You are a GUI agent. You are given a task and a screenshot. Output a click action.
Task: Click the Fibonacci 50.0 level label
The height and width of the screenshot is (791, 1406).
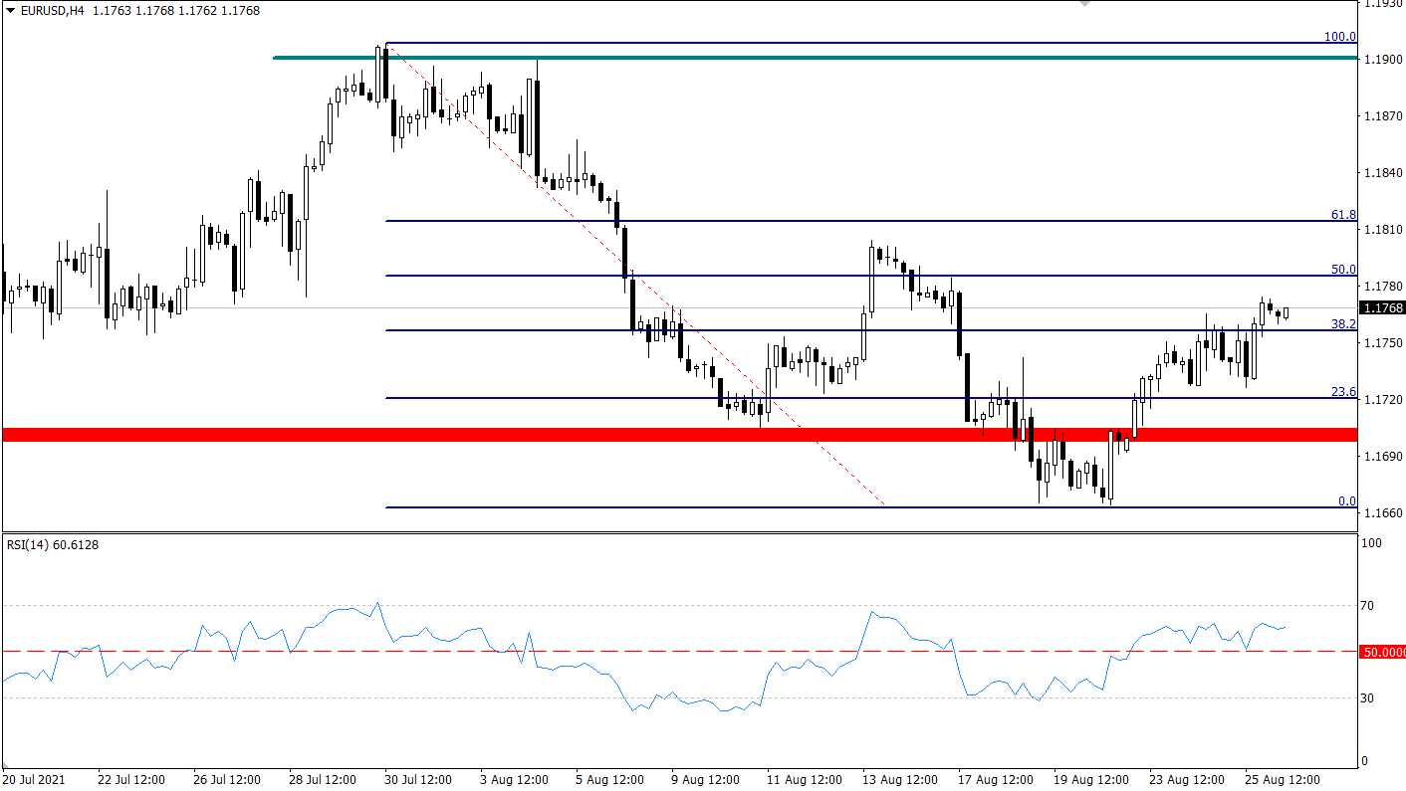pyautogui.click(x=1343, y=269)
